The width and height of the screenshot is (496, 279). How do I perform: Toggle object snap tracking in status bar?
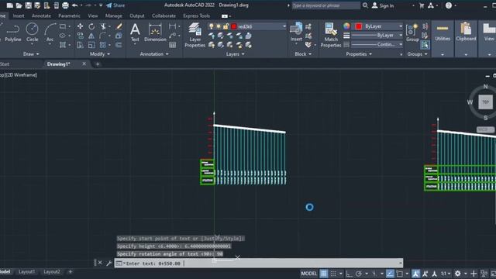click(390, 274)
